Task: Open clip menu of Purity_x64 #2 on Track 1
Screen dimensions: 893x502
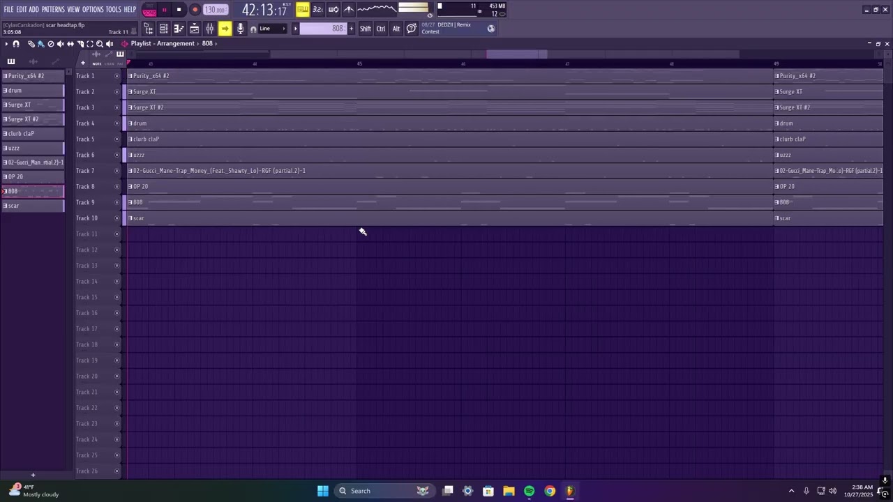Action: pyautogui.click(x=130, y=76)
